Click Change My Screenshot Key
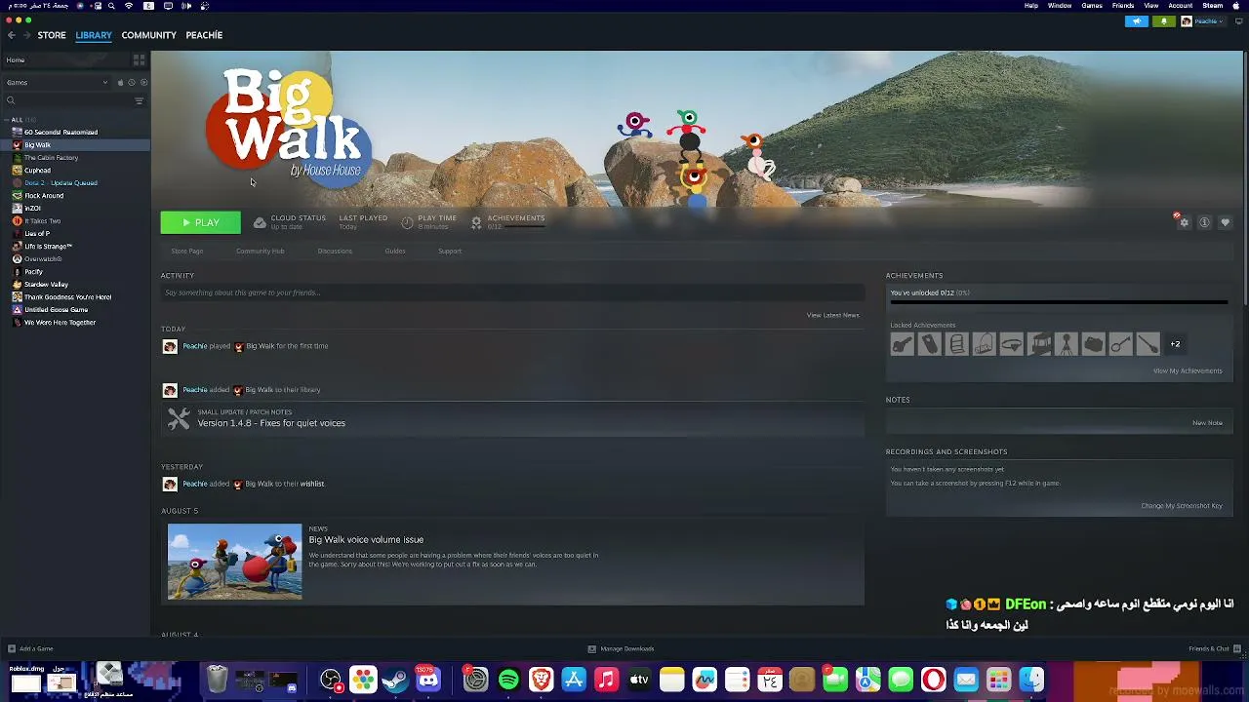Screen dimensions: 1249x702 pos(1182,506)
